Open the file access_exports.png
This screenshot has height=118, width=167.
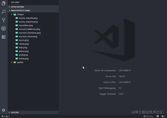28,18
